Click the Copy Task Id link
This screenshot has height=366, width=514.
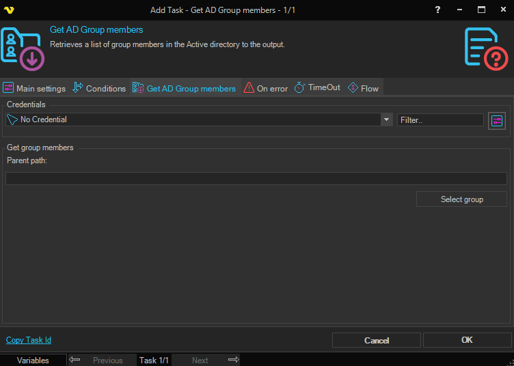[x=29, y=340]
